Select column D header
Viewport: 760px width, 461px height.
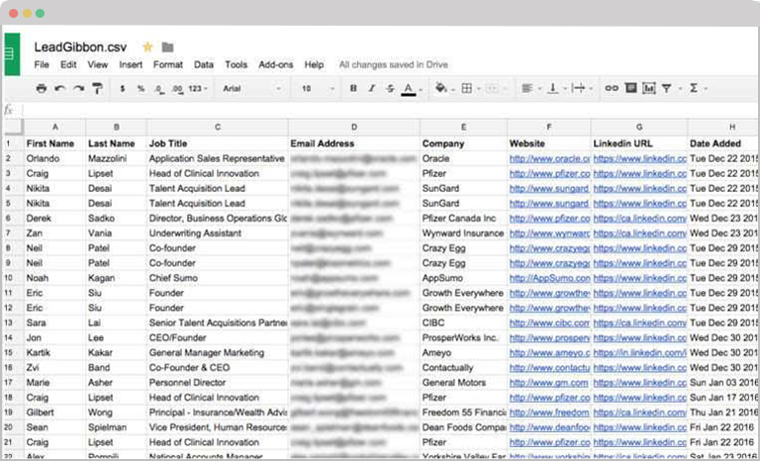click(x=354, y=127)
